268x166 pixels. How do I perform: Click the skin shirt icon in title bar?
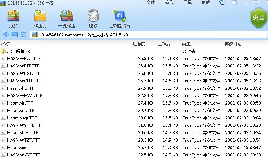222,2
